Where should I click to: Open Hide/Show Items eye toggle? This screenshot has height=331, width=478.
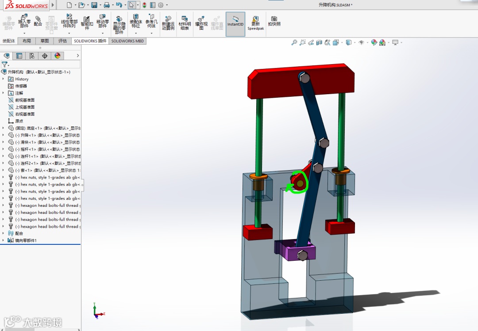361,42
